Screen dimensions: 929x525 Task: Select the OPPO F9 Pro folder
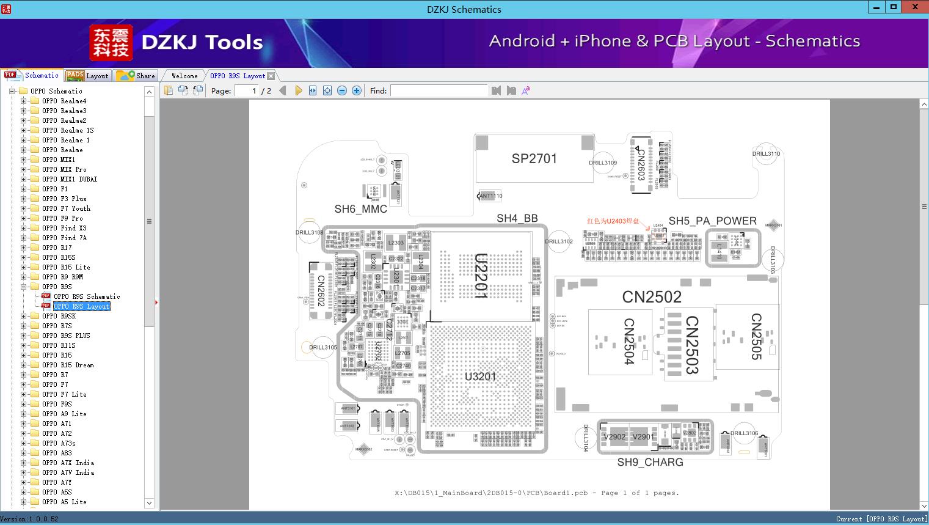tap(62, 218)
